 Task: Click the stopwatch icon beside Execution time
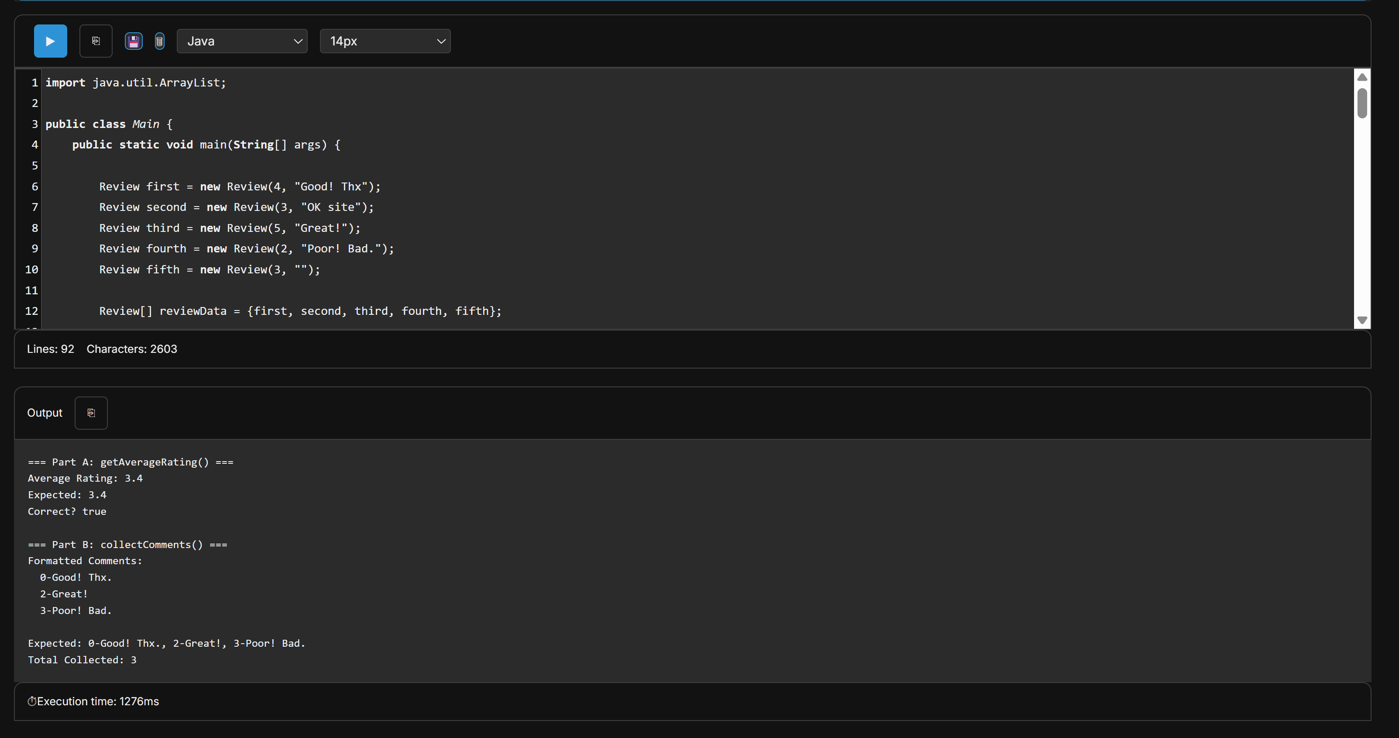pos(31,701)
